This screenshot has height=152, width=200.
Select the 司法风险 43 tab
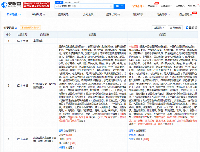coord(38,14)
